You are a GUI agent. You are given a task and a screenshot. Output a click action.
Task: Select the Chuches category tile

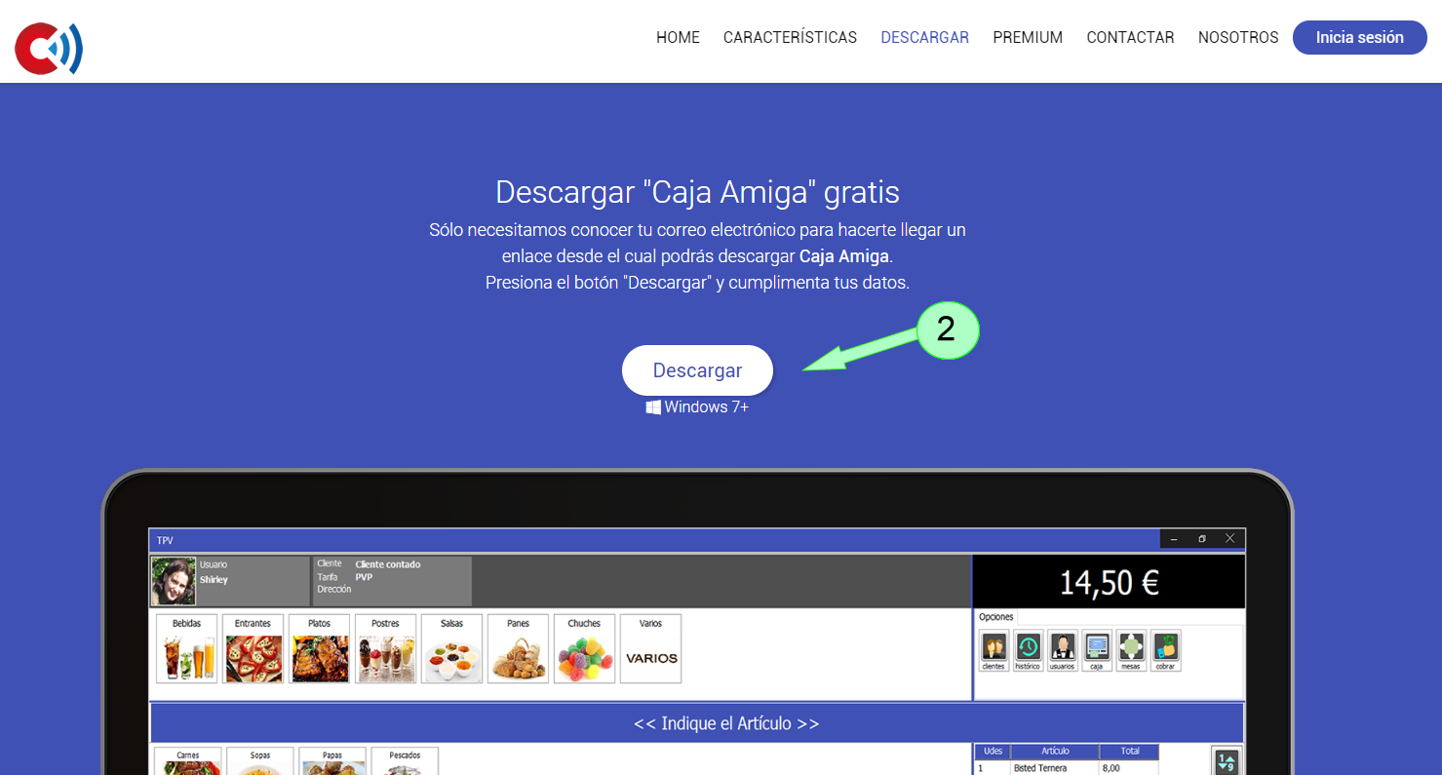(x=584, y=647)
